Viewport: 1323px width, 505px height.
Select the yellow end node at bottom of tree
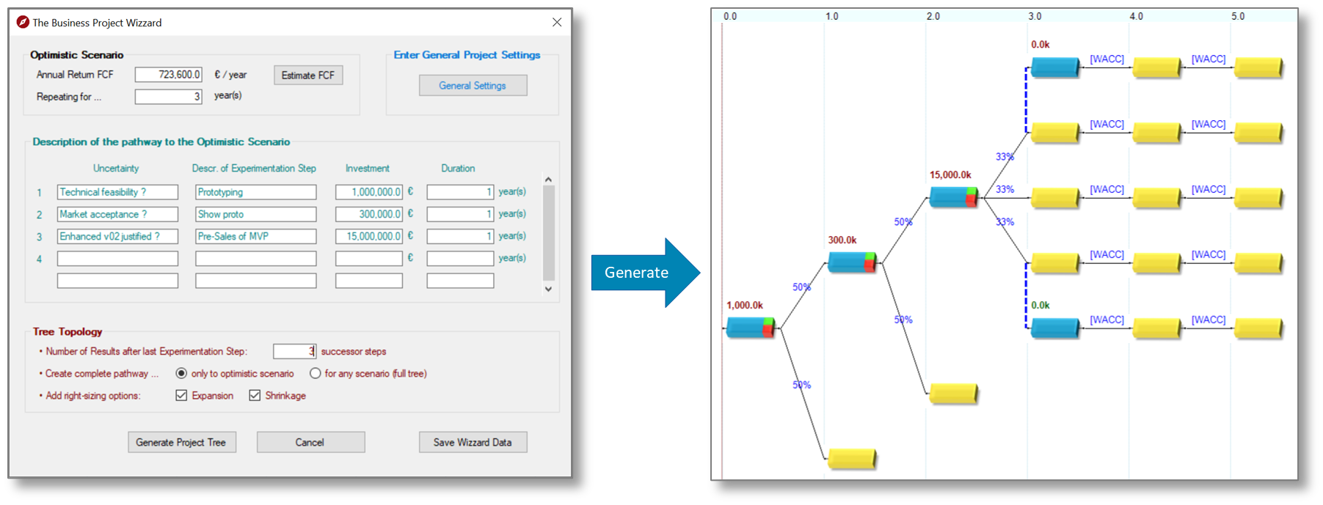[x=851, y=459]
